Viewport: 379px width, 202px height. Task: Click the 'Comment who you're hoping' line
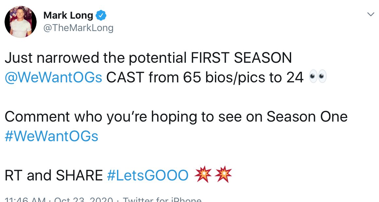[176, 117]
